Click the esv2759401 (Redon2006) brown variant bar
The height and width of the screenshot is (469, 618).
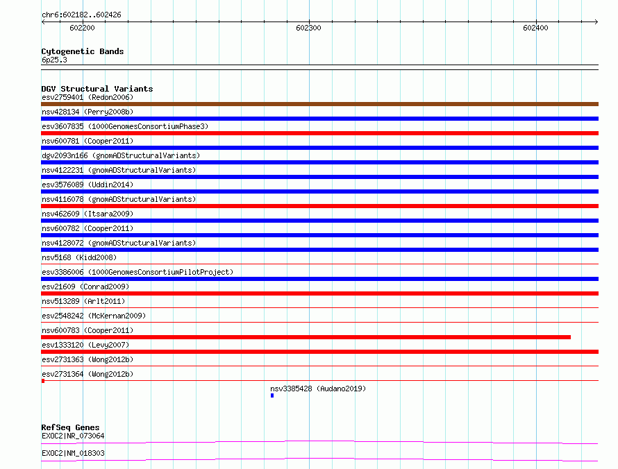[319, 104]
